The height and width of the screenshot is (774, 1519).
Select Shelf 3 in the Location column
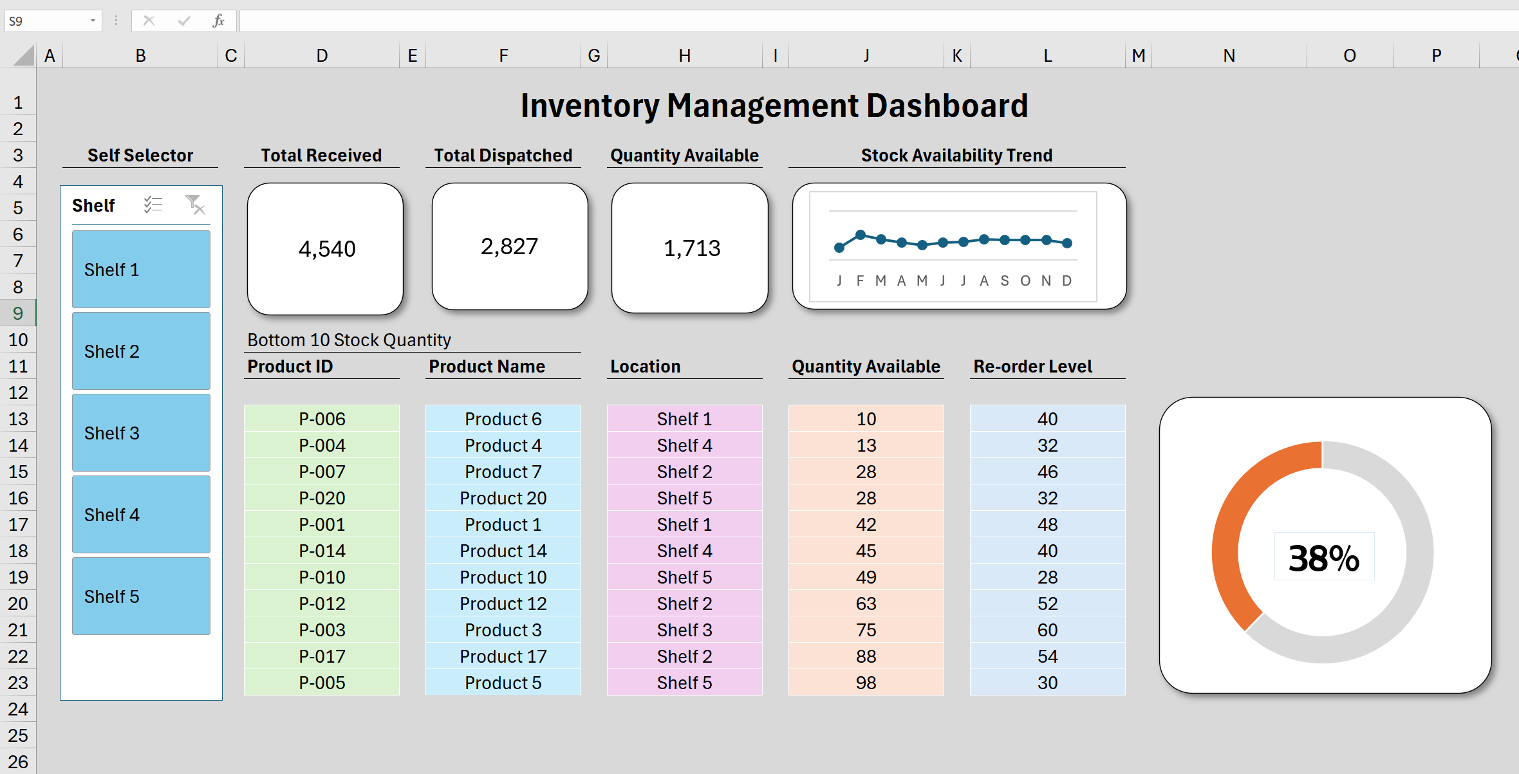pos(685,630)
